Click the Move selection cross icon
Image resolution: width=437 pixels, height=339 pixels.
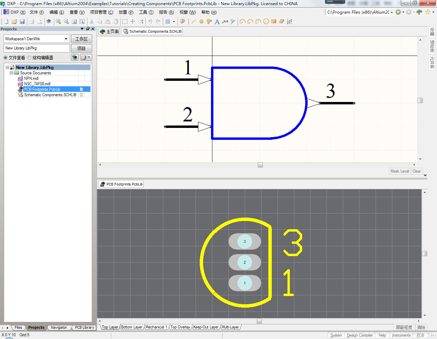click(x=132, y=21)
